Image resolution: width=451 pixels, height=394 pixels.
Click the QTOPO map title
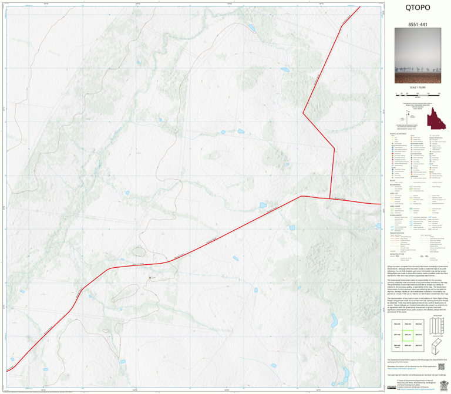tap(418, 8)
